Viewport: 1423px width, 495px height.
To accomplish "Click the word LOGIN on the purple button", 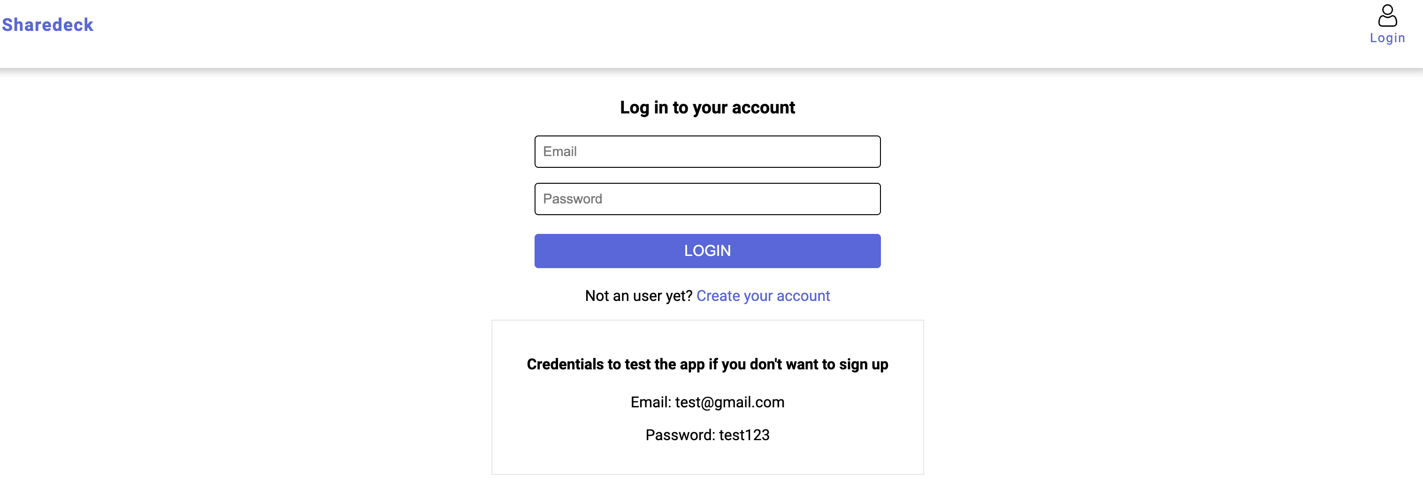I will pos(707,250).
